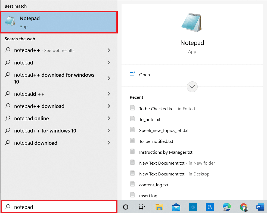Viewport: 267px width, 213px height.
Task: Open recent file 'To_be_notified.txt'
Action: (x=156, y=141)
